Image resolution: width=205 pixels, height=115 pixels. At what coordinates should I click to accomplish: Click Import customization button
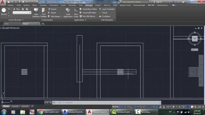52,9
